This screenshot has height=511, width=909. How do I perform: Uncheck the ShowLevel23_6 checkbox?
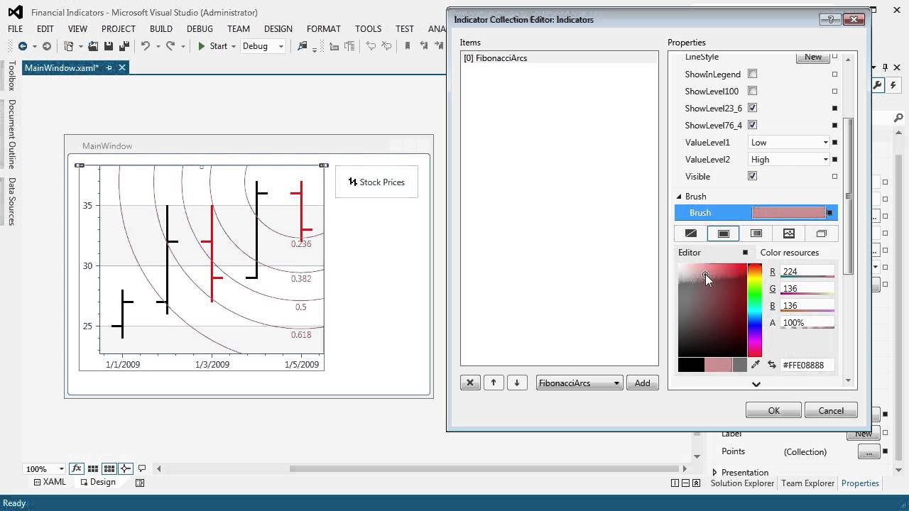[753, 108]
